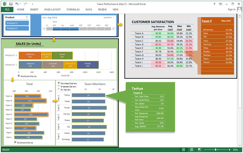The width and height of the screenshot is (243, 153).
Task: Toggle Multiple Choice checkbox under Sales chart
Action: [19, 76]
